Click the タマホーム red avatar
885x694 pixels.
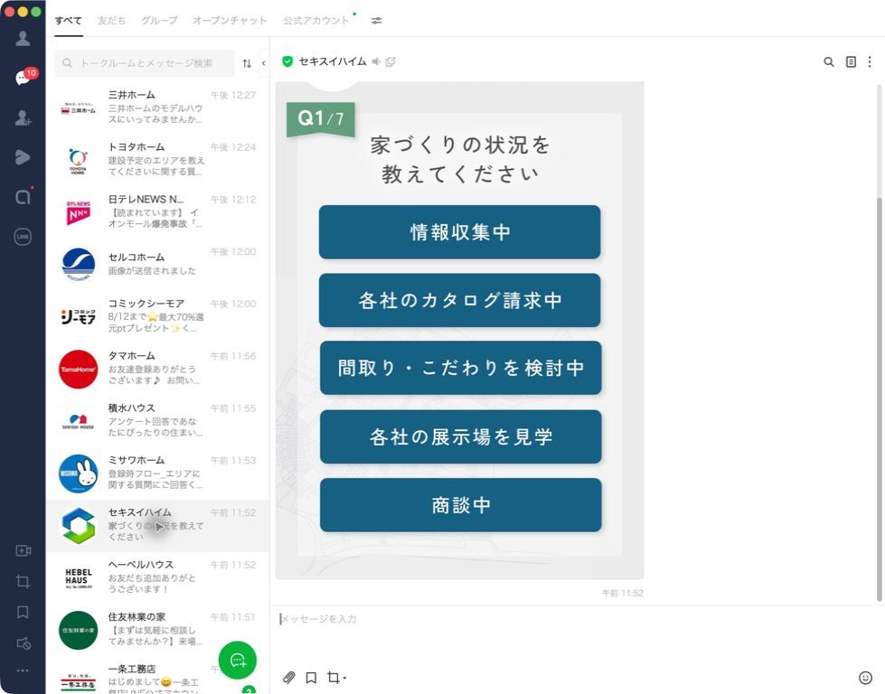coord(78,369)
